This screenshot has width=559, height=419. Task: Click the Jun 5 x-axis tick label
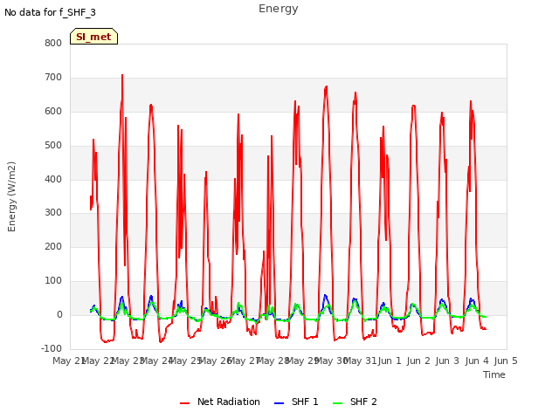click(506, 361)
